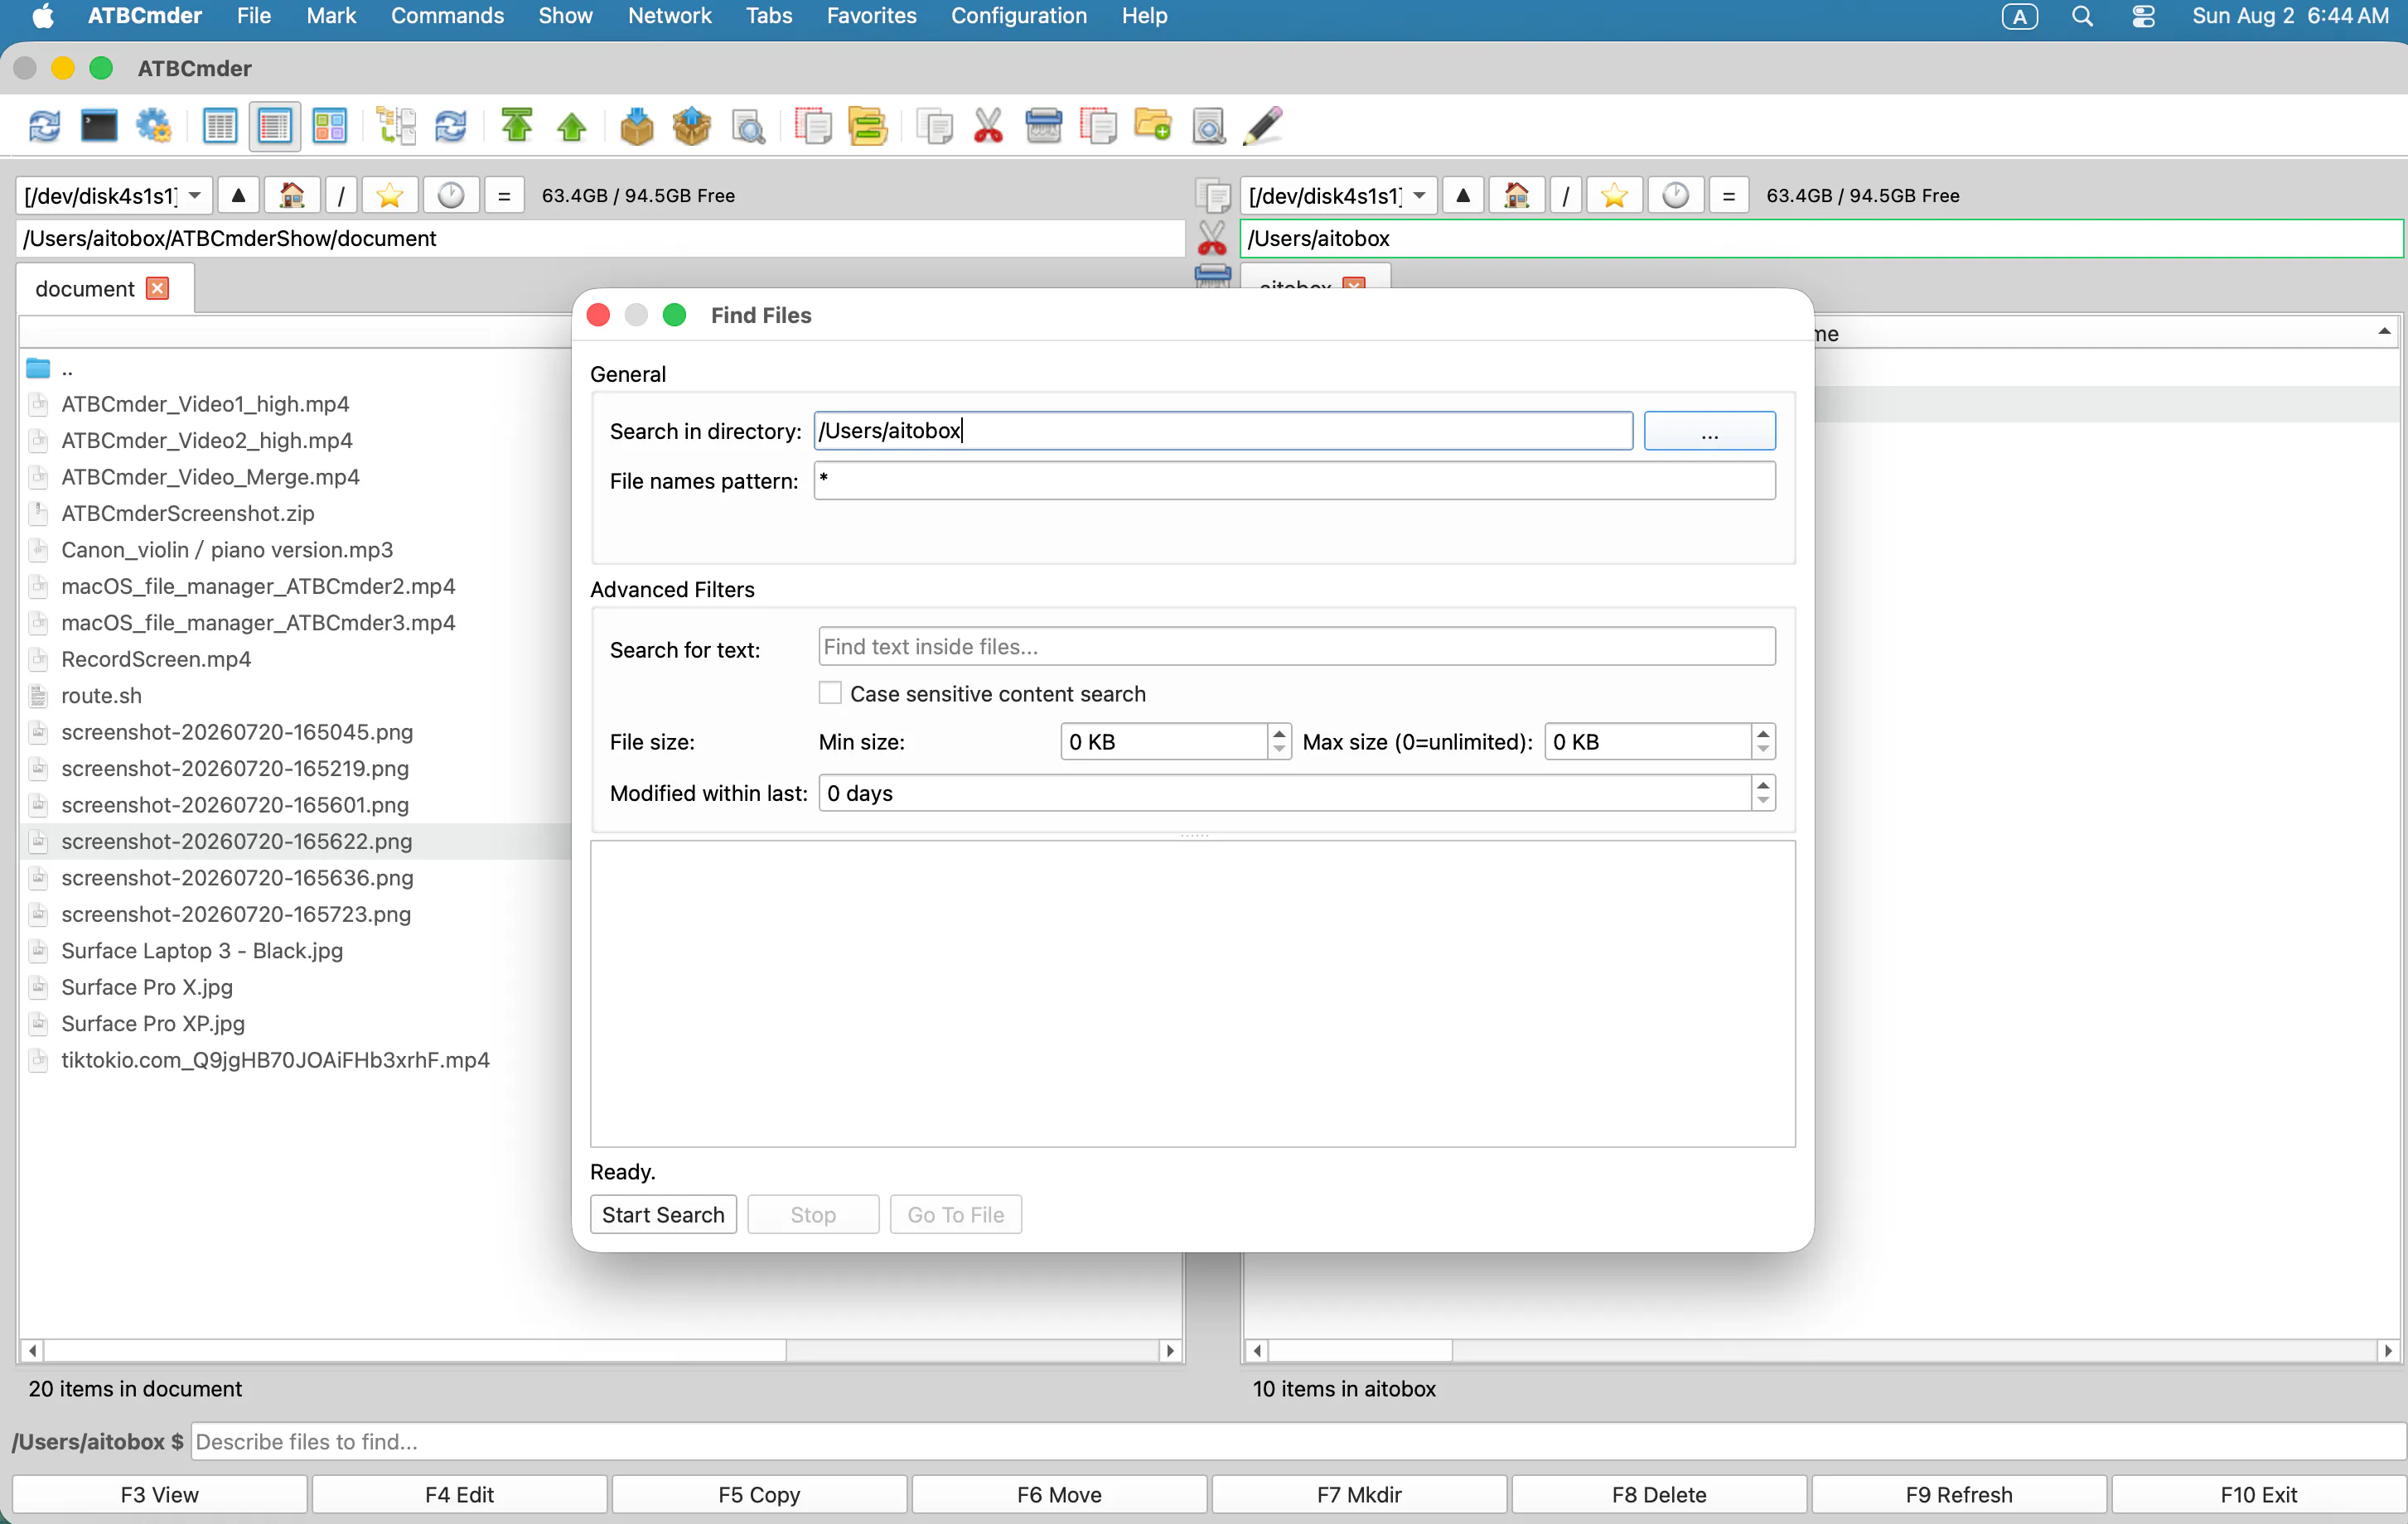Click the scissors cut icon in the toolbar
Screen dimensions: 2408x1524
pyautogui.click(x=988, y=127)
